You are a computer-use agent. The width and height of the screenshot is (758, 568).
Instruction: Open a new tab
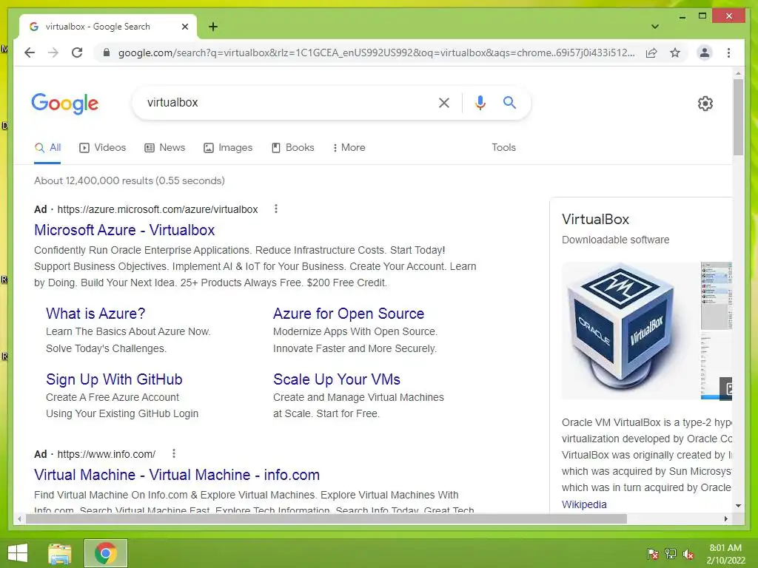tap(213, 27)
